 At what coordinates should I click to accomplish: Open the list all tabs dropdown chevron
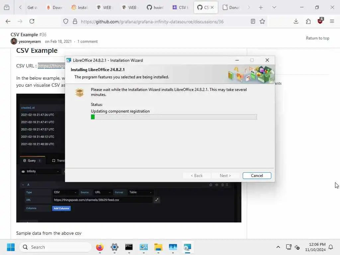pyautogui.click(x=274, y=7)
